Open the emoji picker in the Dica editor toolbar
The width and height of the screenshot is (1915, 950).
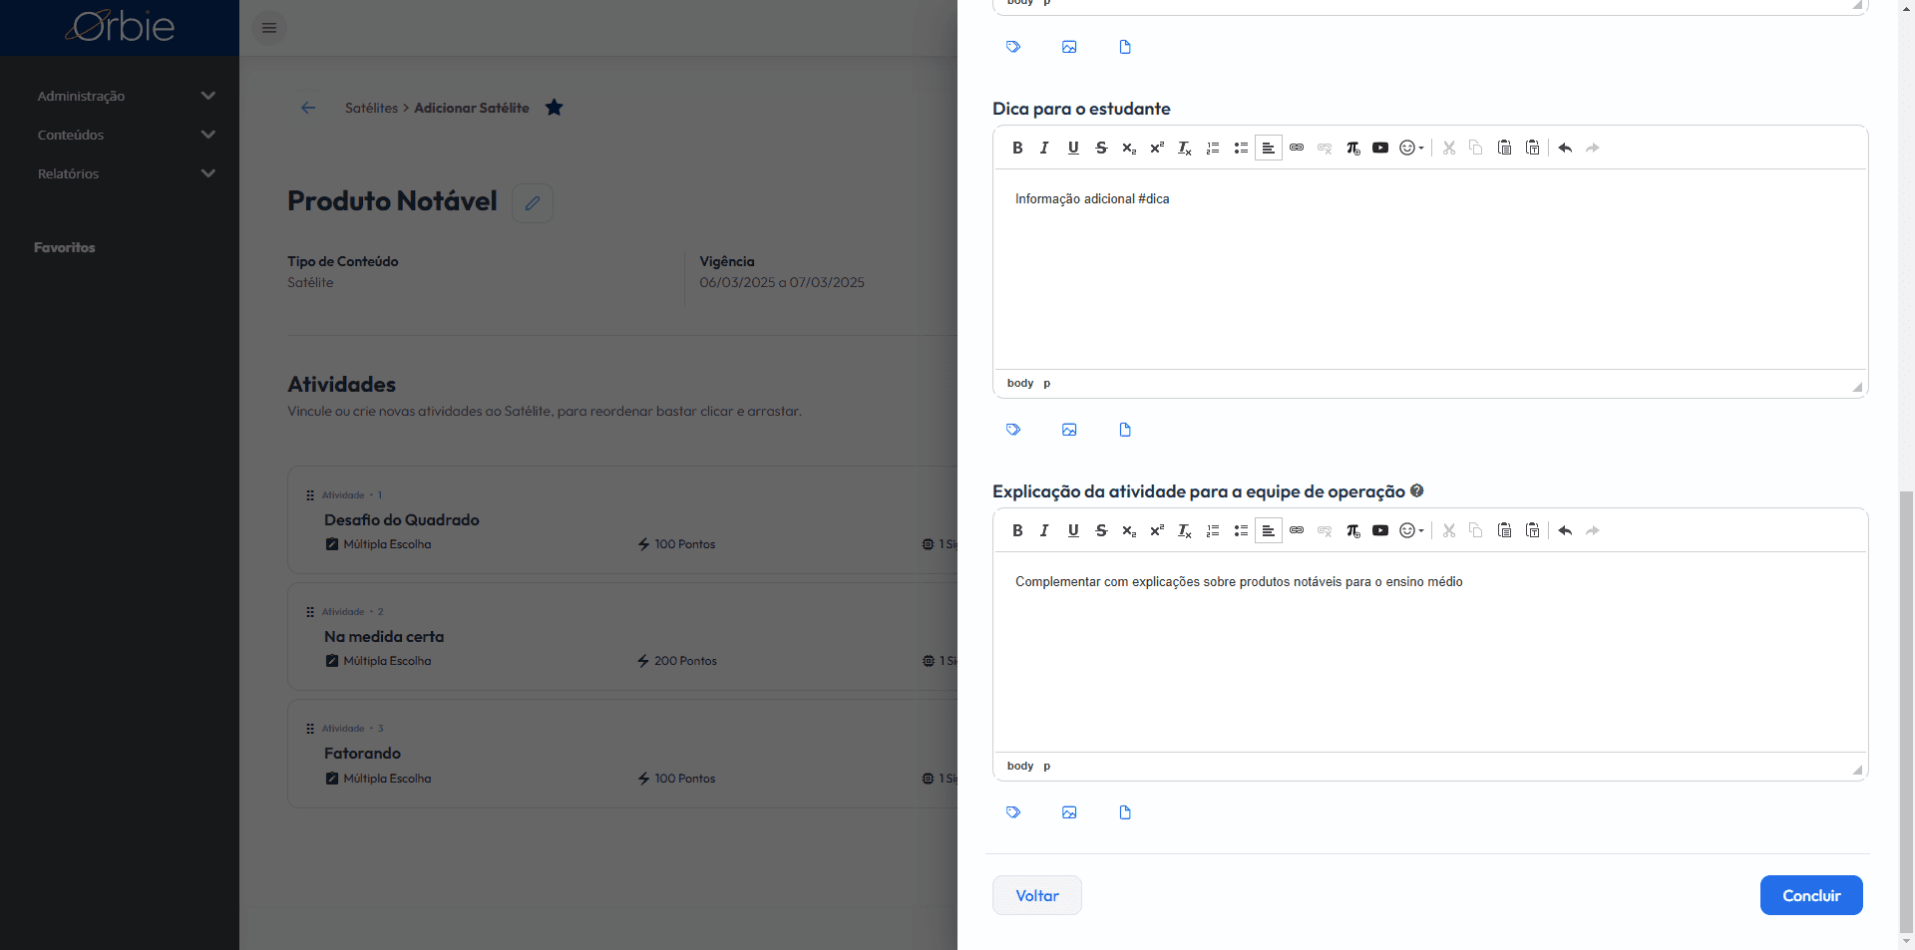point(1411,148)
